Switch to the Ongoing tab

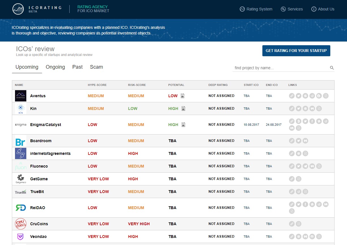55,67
